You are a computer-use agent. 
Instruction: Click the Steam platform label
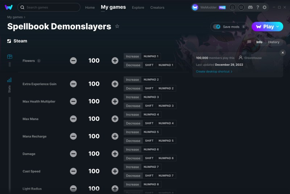click(20, 41)
